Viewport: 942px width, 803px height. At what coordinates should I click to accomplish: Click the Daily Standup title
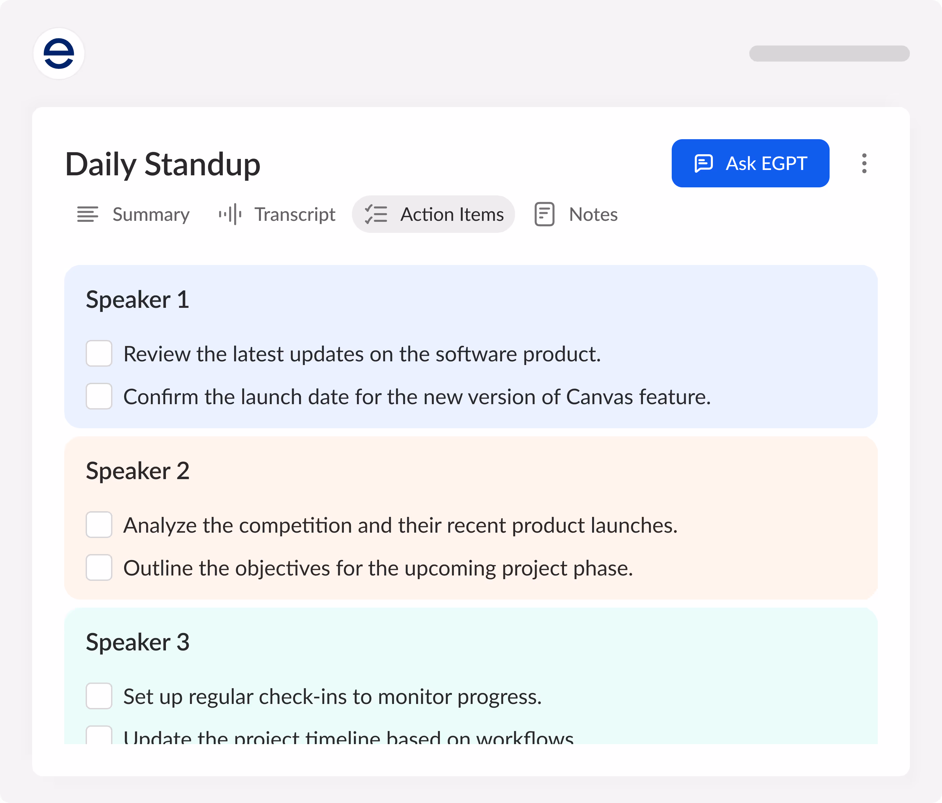coord(163,164)
